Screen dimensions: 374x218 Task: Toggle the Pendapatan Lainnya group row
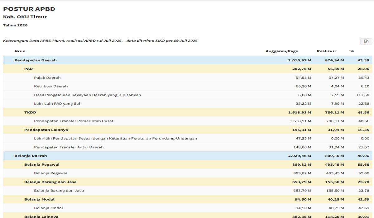[x=188, y=130]
